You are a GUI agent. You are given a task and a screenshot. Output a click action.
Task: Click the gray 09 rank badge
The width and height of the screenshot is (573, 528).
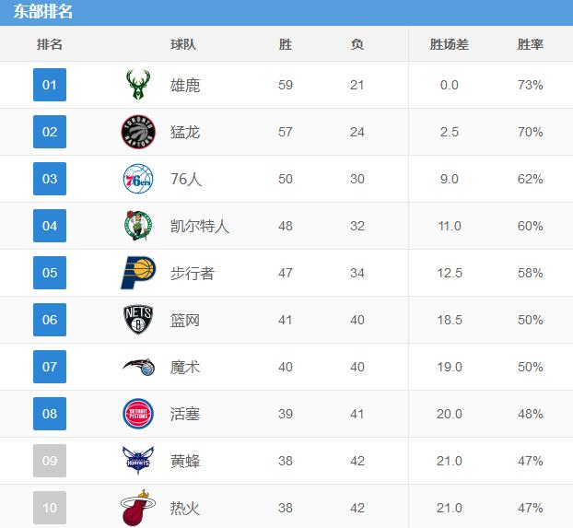[50, 461]
